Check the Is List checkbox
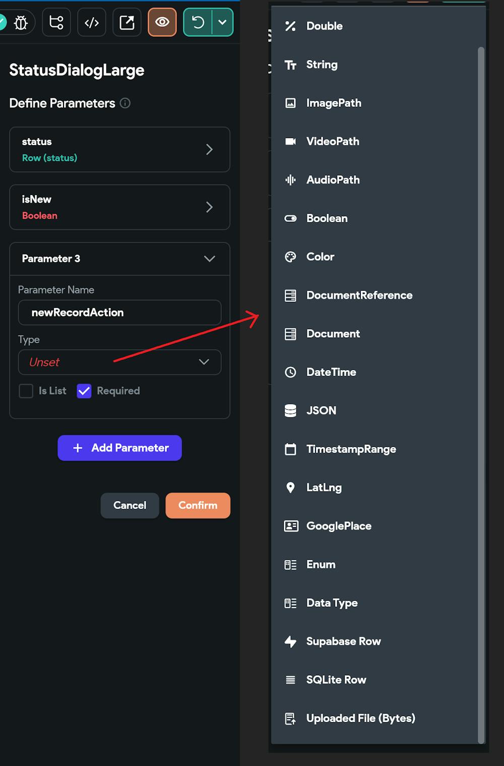This screenshot has width=504, height=766. [x=26, y=391]
